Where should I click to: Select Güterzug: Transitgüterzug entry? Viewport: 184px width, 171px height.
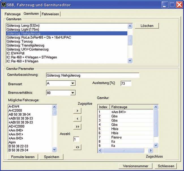click(67, 46)
